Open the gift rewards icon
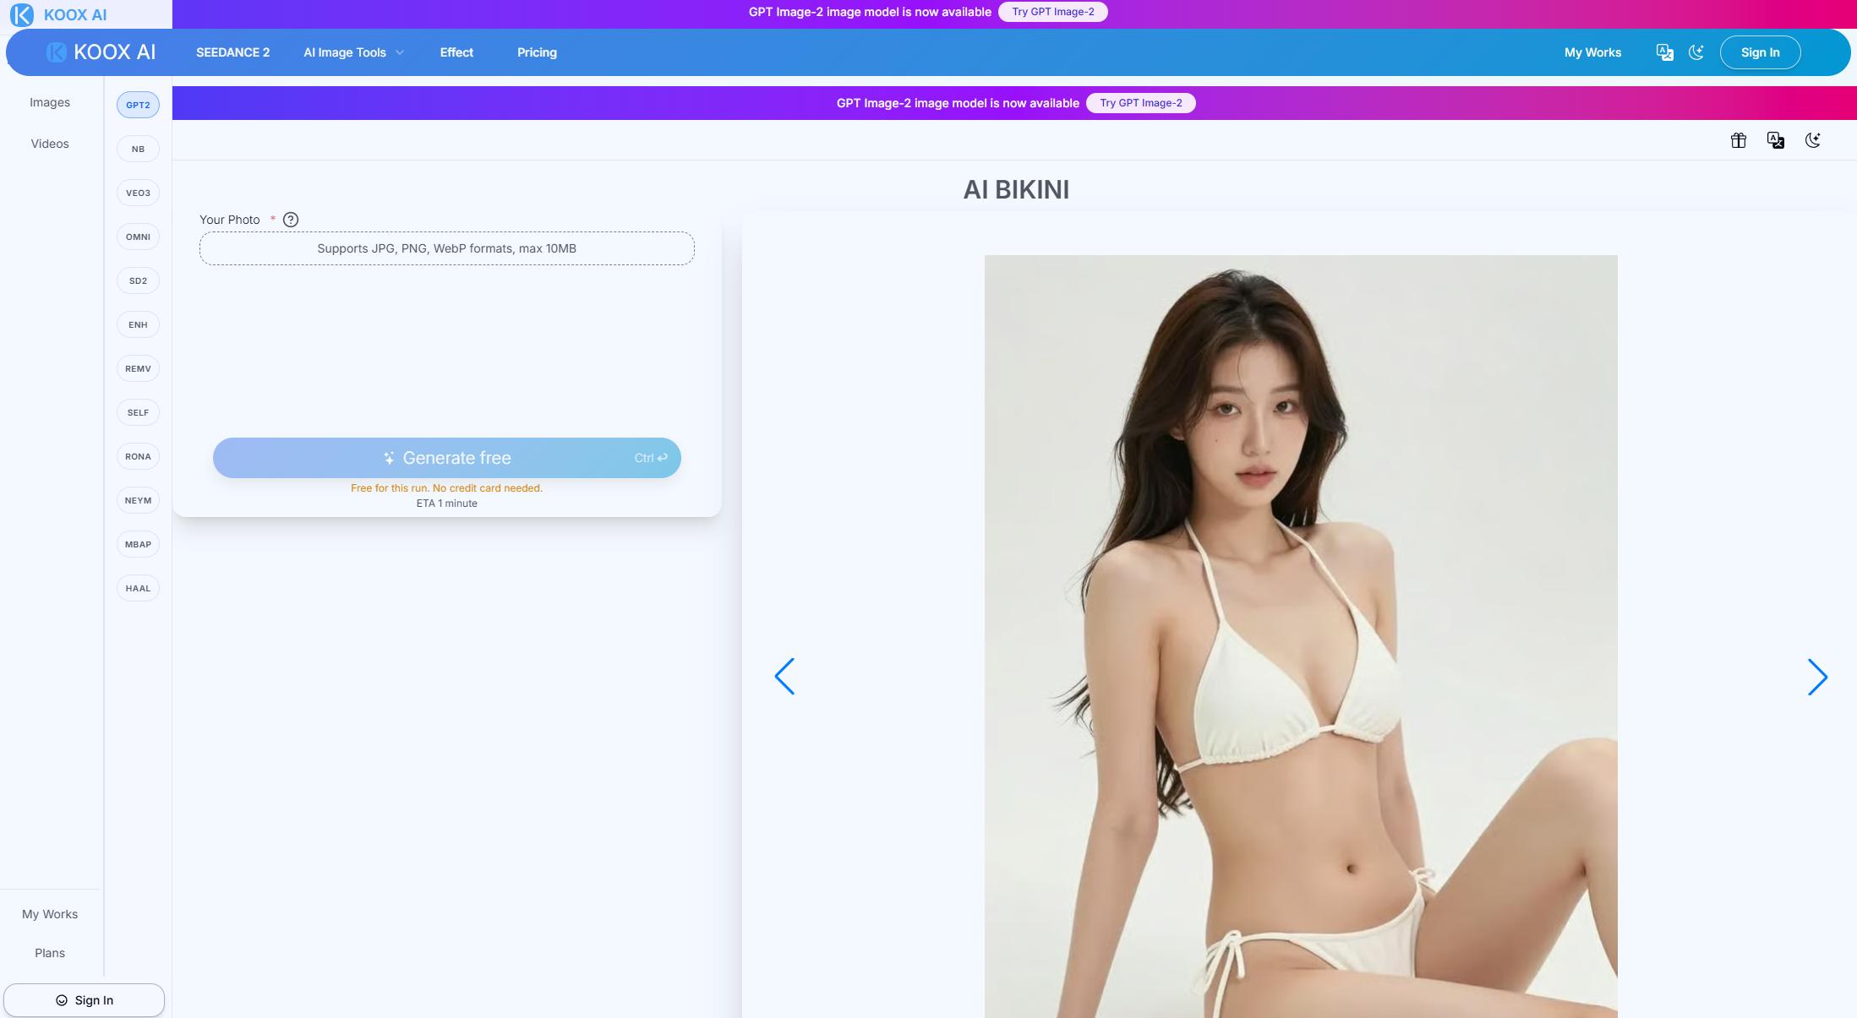Screen dimensions: 1857x1018 pos(1738,140)
